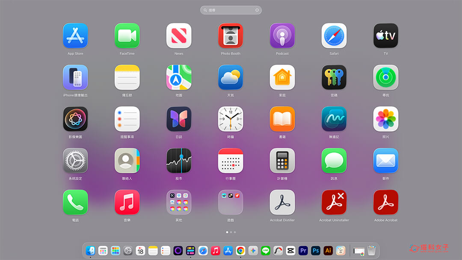462x260 pixels.
Task: Open the App Store app
Action: (75, 35)
